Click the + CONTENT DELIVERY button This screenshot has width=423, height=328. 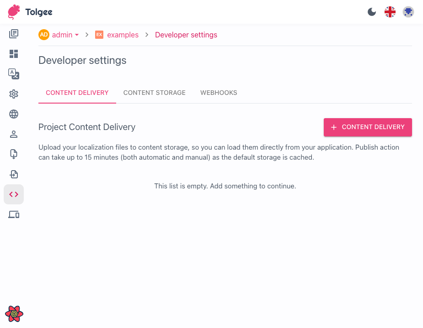pyautogui.click(x=368, y=127)
